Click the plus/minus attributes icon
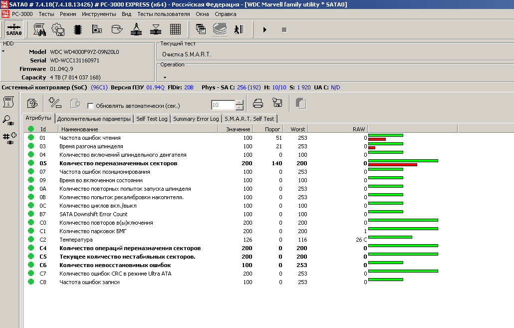 tap(55, 103)
